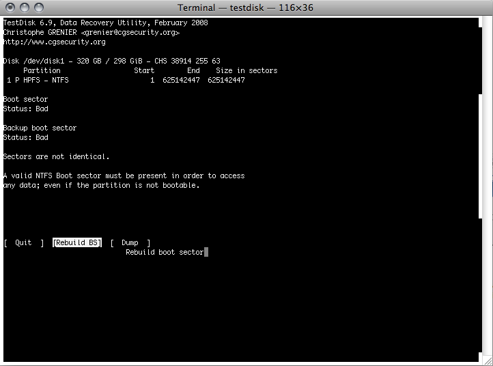Click the terminal cursor block after 'sector'

pyautogui.click(x=206, y=252)
